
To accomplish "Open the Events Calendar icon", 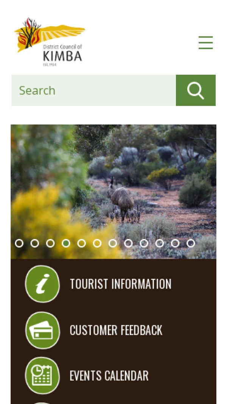I will 42,376.
